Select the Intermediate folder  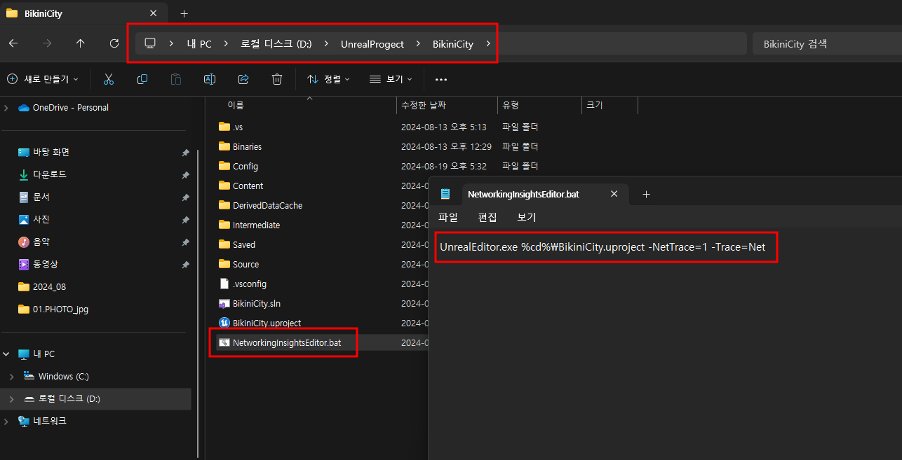point(256,225)
